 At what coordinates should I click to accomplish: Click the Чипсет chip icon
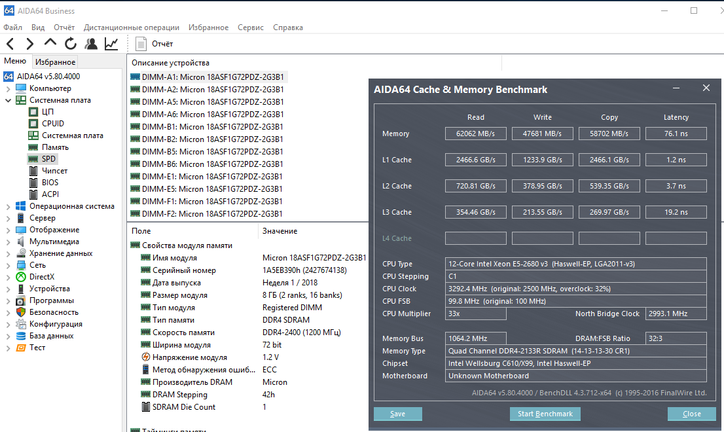33,171
